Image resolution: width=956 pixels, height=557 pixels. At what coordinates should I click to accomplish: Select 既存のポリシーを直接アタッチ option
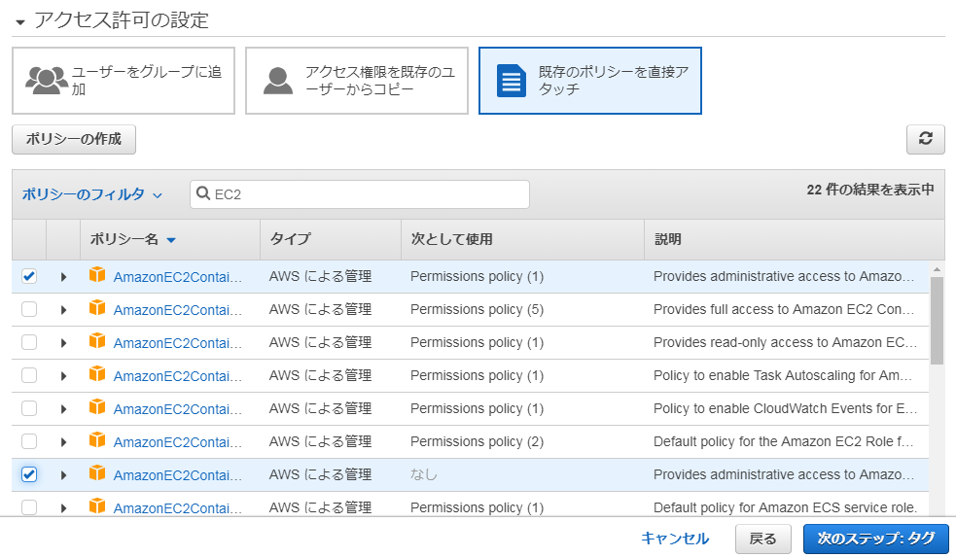[x=590, y=81]
